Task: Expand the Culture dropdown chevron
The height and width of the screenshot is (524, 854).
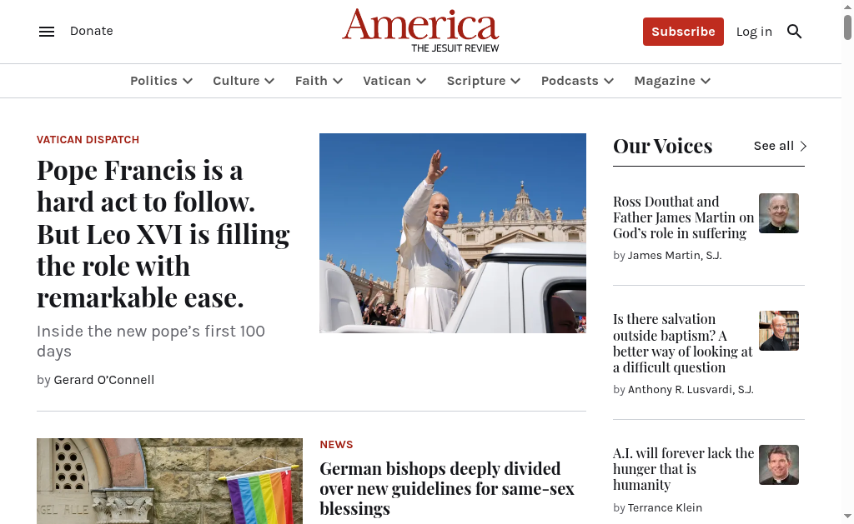Action: pyautogui.click(x=269, y=81)
